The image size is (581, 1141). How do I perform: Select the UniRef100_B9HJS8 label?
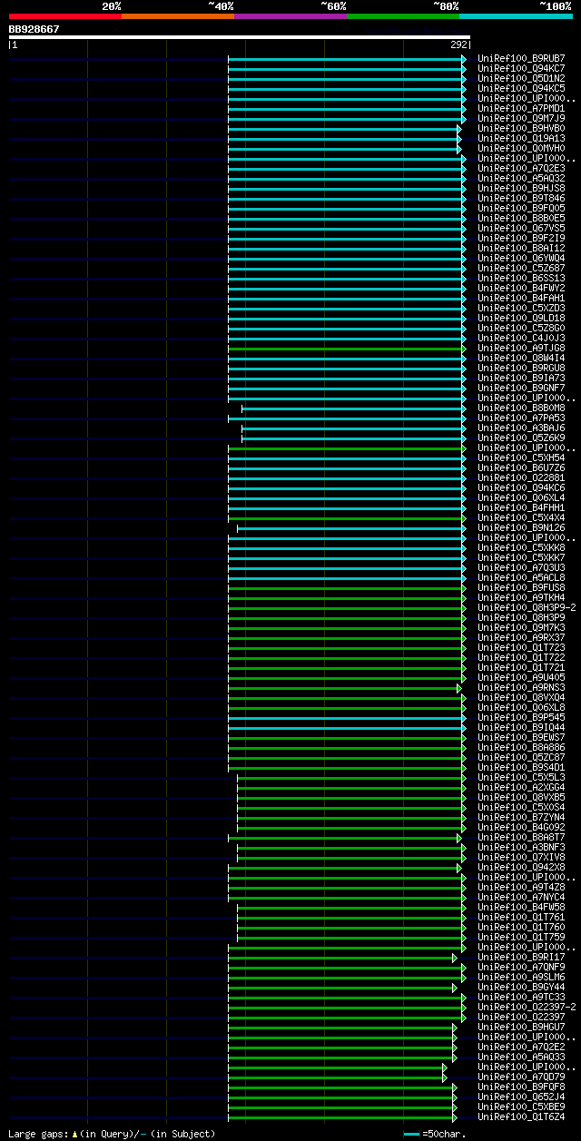click(x=521, y=188)
